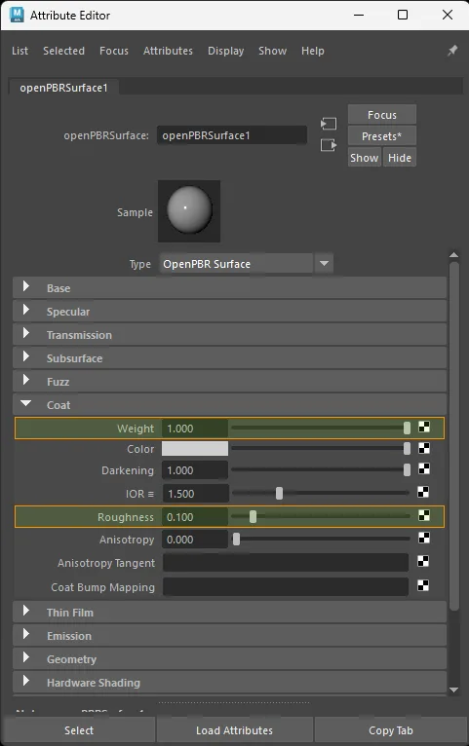Click the Select button at bottom
This screenshot has width=469, height=746.
click(79, 729)
